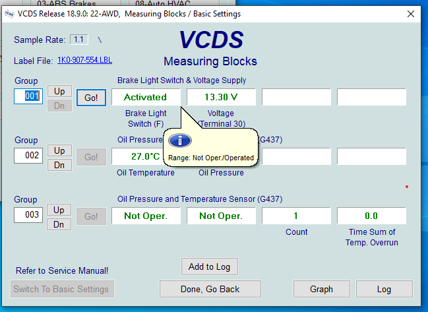Click the Oil Pressure label below Group 002
This screenshot has height=312, width=428.
coord(221,173)
